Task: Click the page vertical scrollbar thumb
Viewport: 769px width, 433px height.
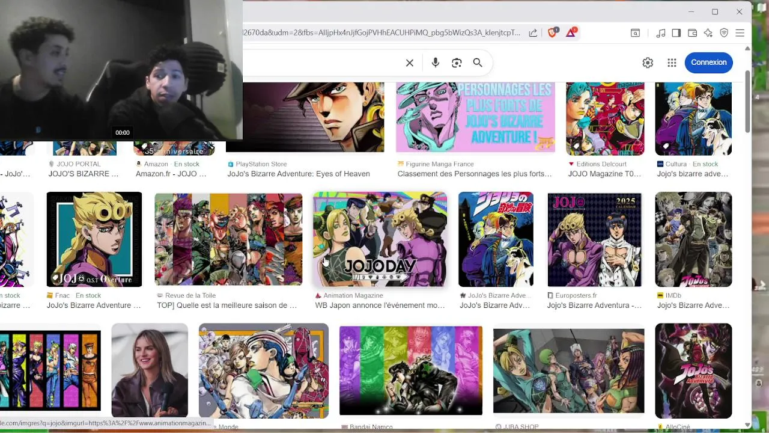Action: coord(747,101)
